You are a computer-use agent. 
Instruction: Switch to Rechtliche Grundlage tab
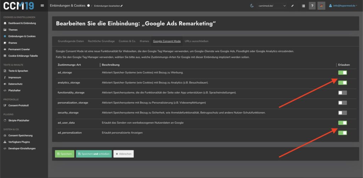(x=101, y=41)
